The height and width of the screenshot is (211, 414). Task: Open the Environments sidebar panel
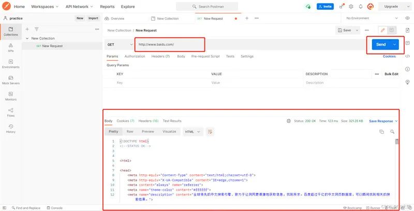pos(11,64)
